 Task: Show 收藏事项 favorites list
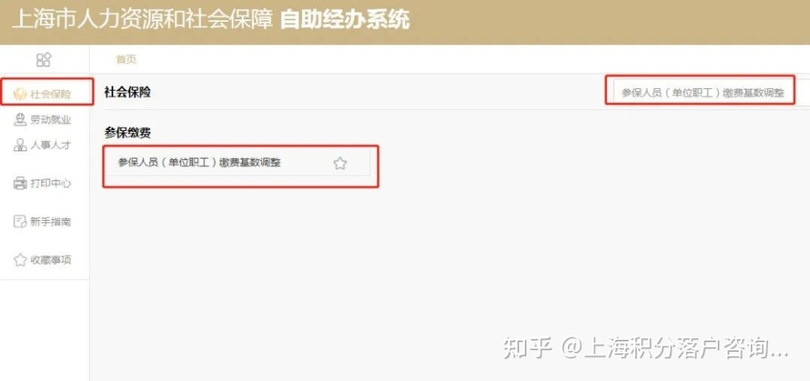click(50, 260)
